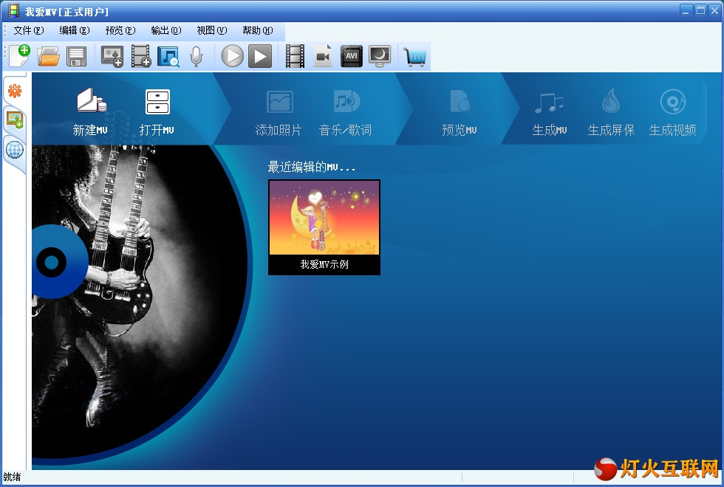
Task: Click the 就绪 status bar text
Action: pyautogui.click(x=12, y=477)
